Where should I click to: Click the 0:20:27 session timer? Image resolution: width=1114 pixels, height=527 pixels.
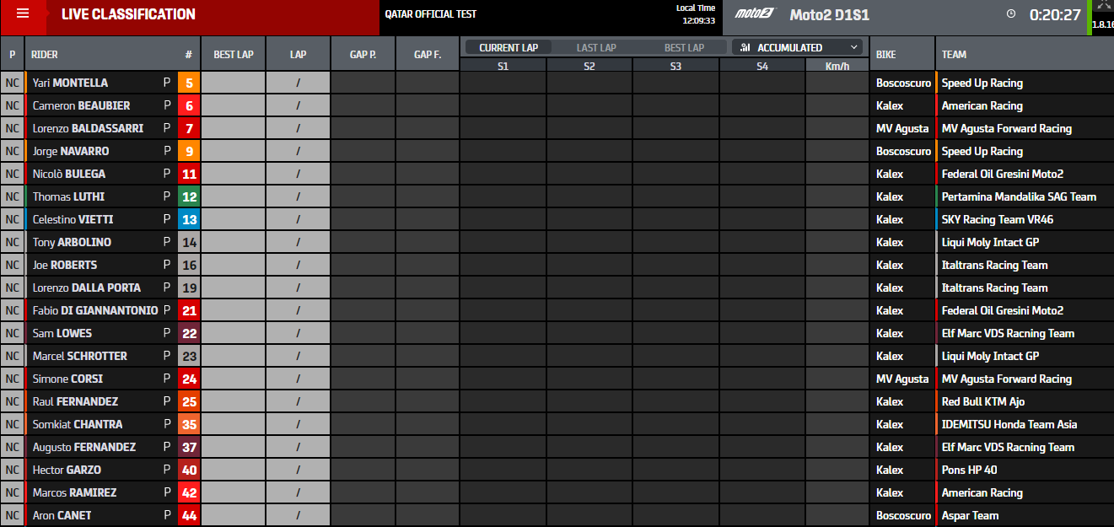[x=1055, y=14]
